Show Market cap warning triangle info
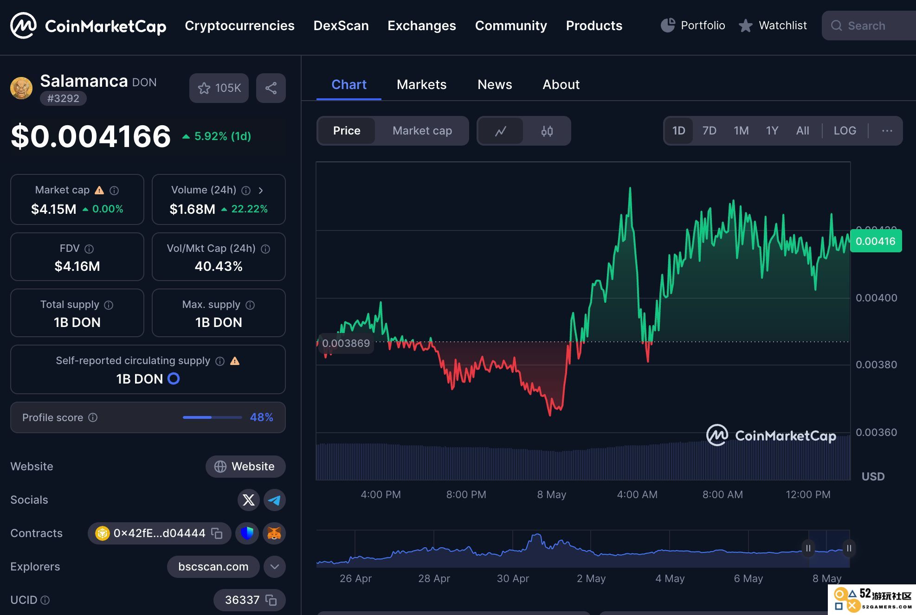The width and height of the screenshot is (916, 615). point(99,190)
